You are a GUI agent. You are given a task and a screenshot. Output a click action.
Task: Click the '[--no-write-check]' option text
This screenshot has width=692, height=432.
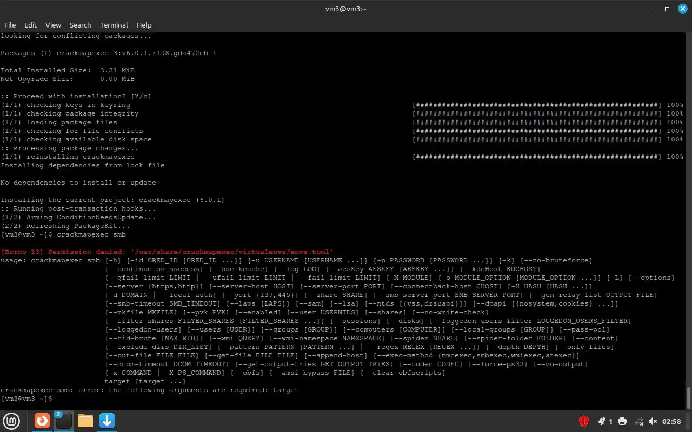pyautogui.click(x=451, y=312)
